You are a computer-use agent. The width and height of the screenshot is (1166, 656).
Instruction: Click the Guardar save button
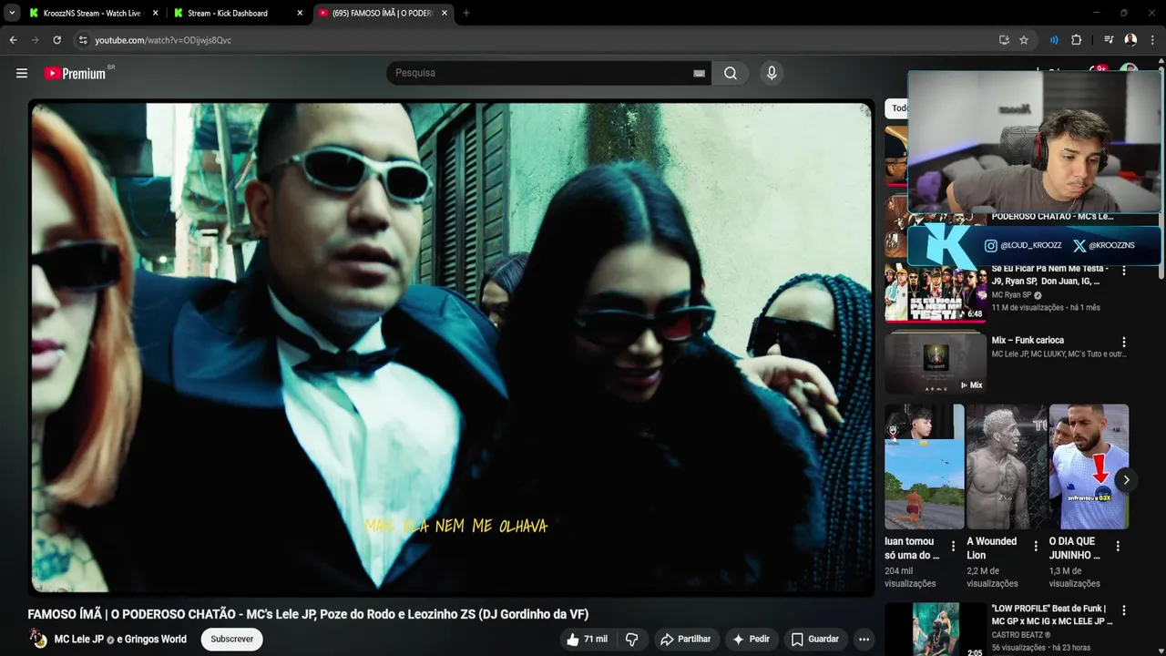pos(814,640)
